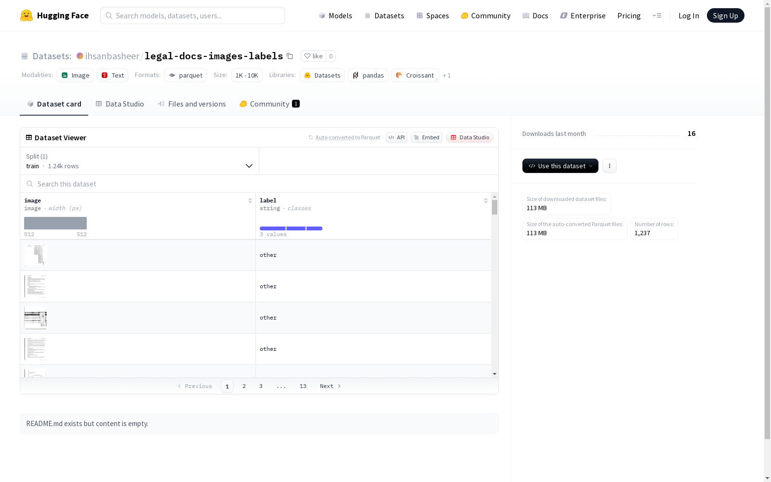This screenshot has height=482, width=771.
Task: Click the Text modality tag
Action: 113,75
